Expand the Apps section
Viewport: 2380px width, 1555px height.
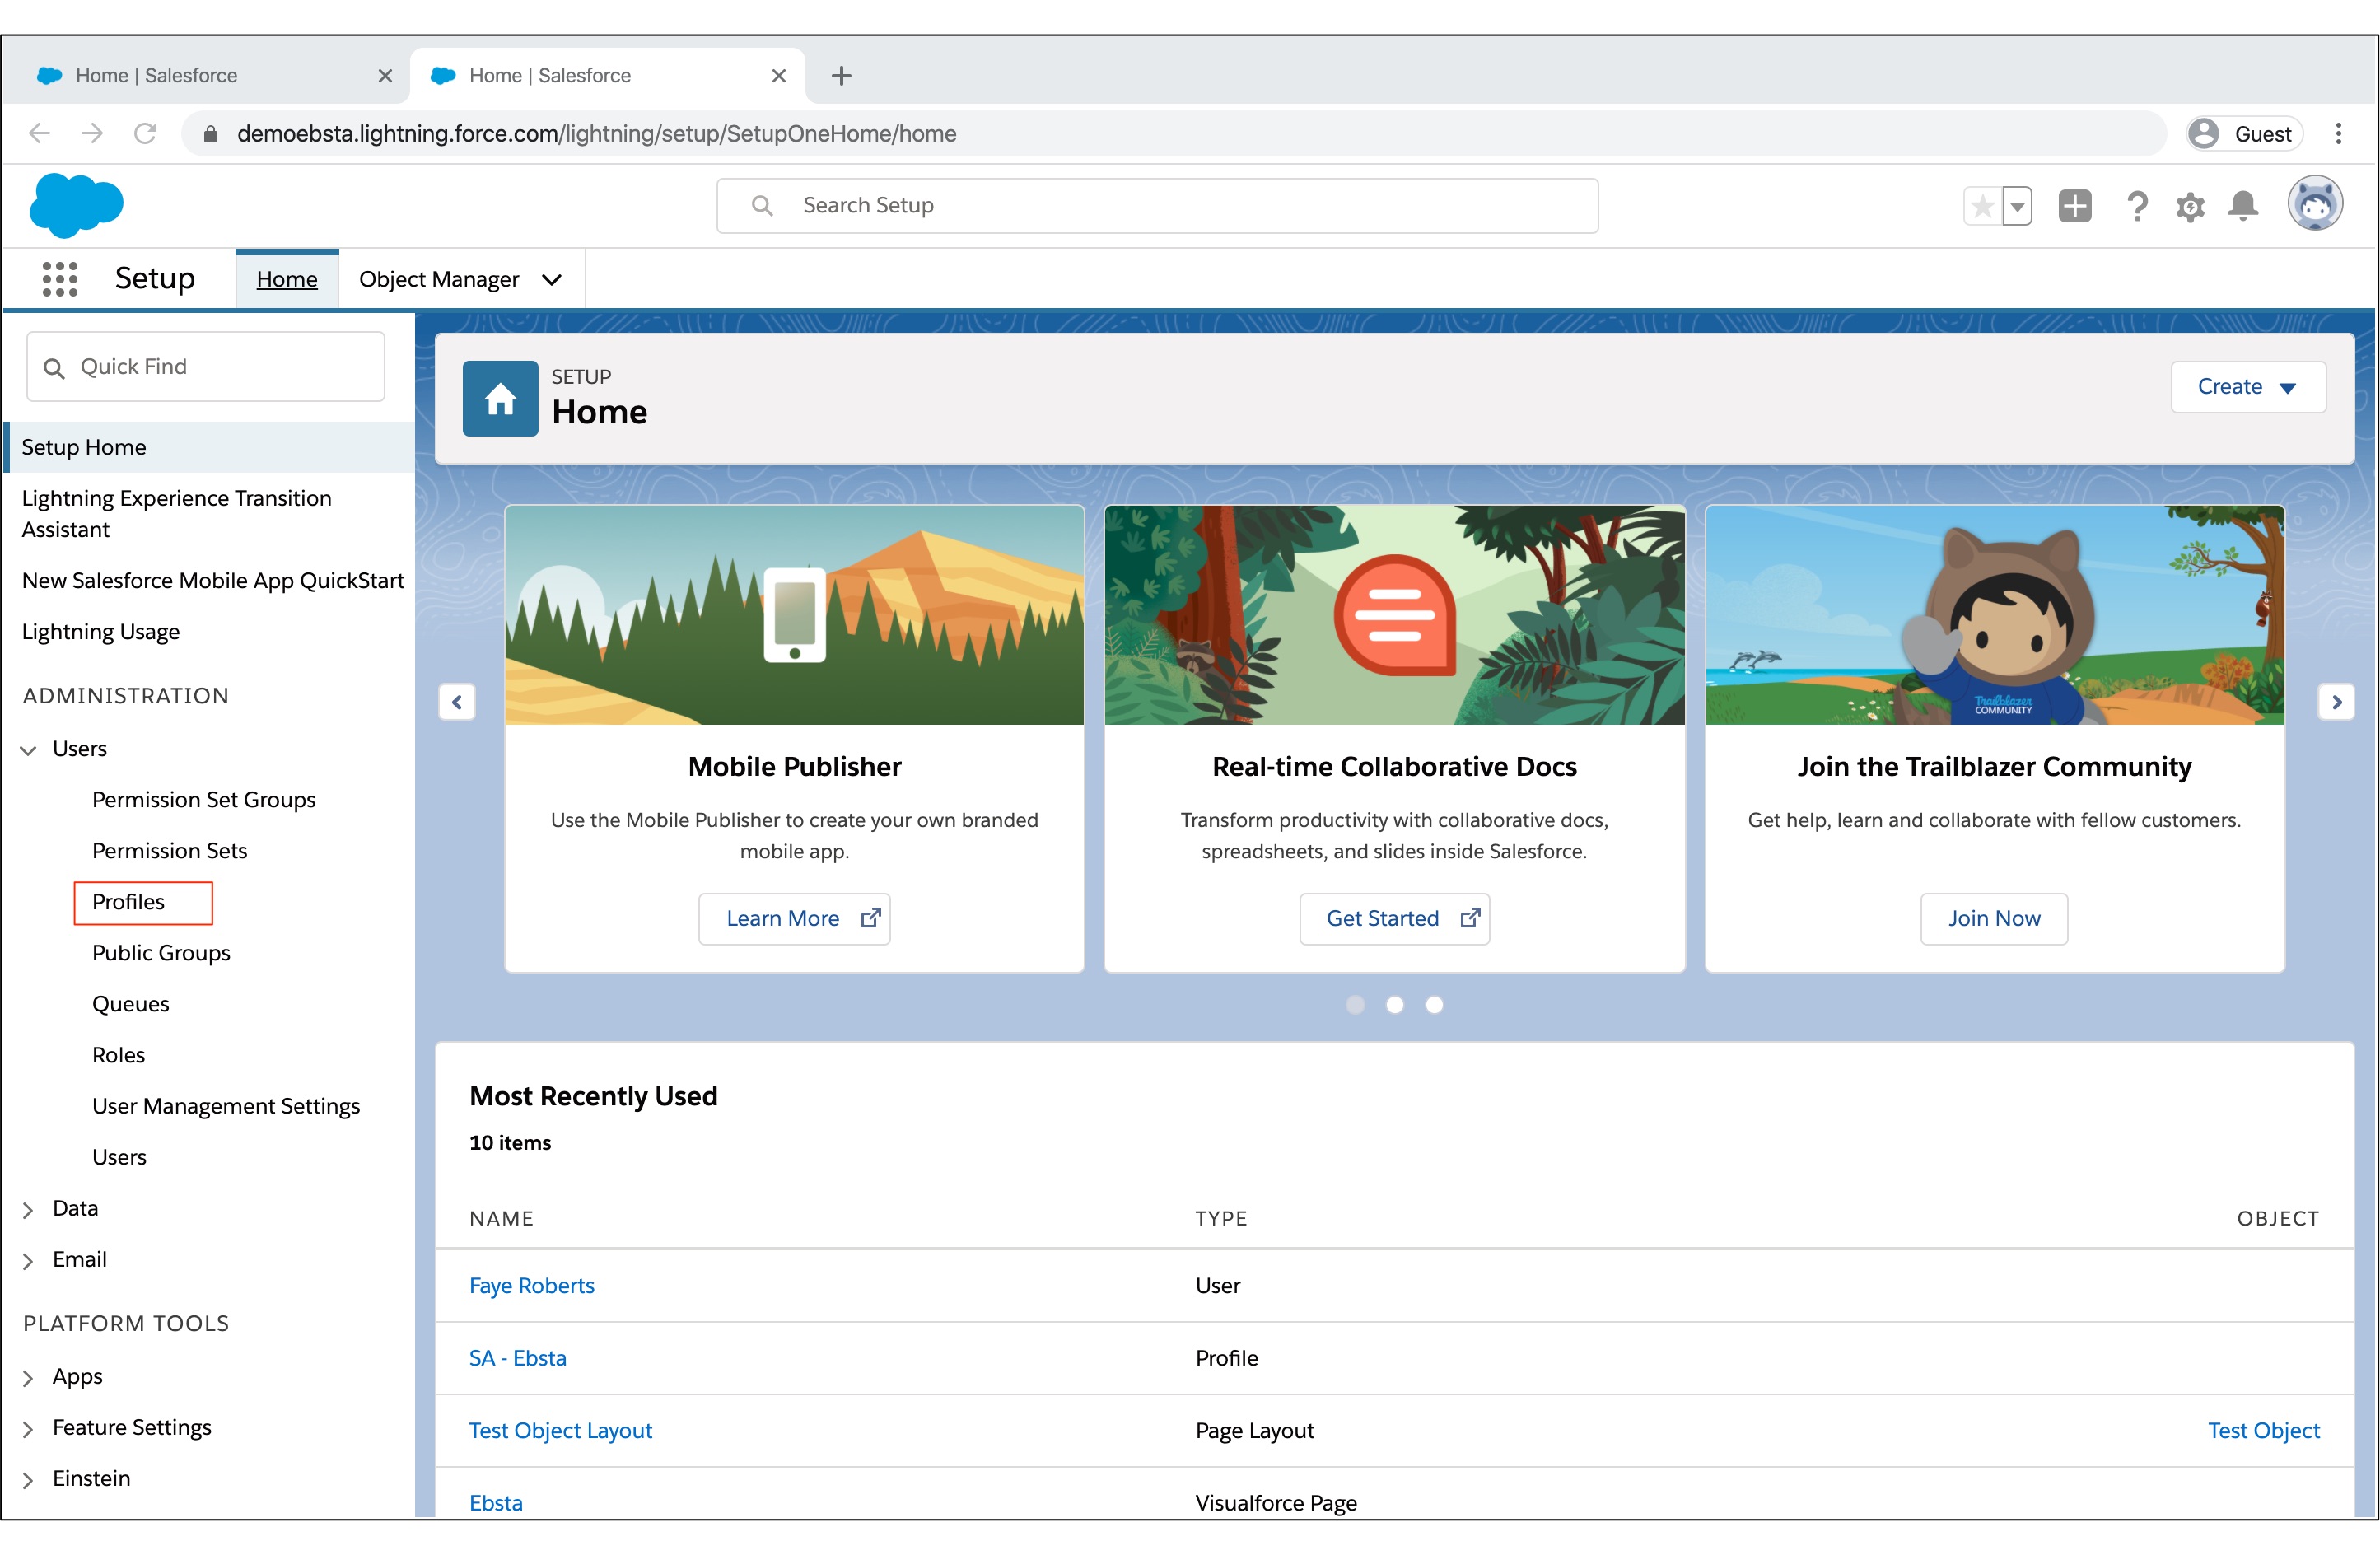[28, 1378]
